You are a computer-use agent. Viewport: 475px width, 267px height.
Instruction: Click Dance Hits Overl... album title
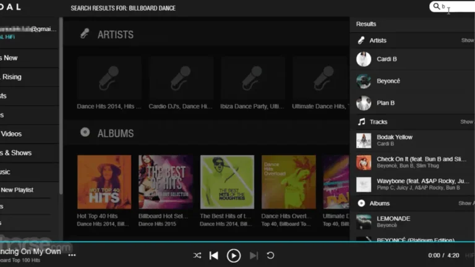286,216
